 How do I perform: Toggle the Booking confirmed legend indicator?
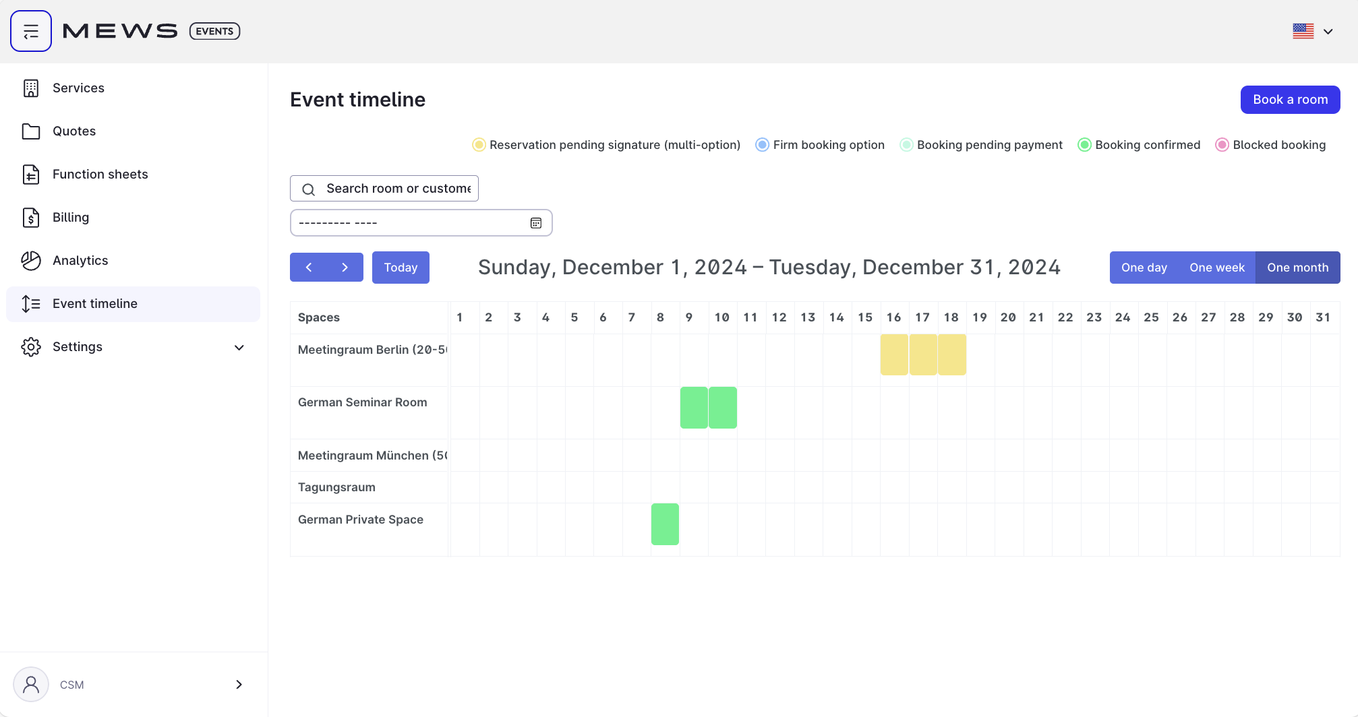(1084, 144)
